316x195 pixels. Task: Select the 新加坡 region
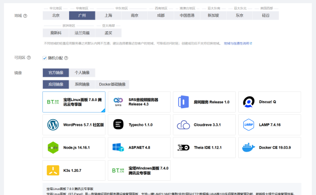click(x=213, y=16)
